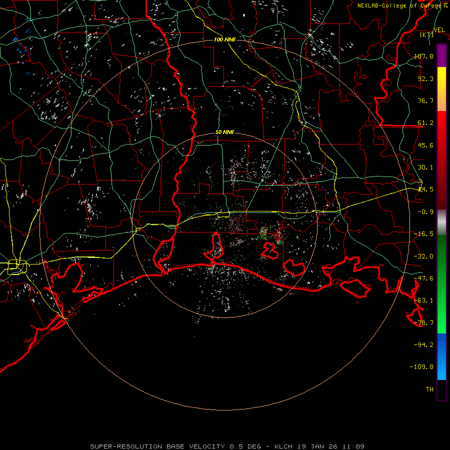
Task: Click the -32.0 legend value
Action: [x=423, y=256]
